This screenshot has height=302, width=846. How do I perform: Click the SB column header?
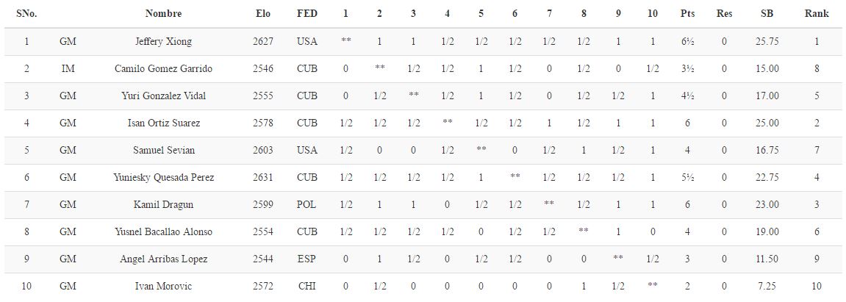(767, 14)
